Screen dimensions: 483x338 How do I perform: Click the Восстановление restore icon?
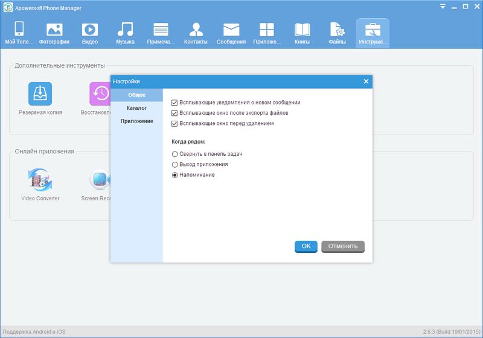[x=100, y=94]
